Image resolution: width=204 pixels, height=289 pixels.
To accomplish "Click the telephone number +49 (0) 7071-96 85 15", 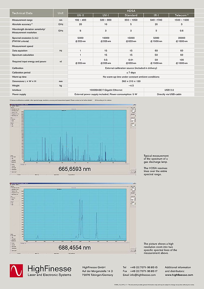I will (x=144, y=267).
